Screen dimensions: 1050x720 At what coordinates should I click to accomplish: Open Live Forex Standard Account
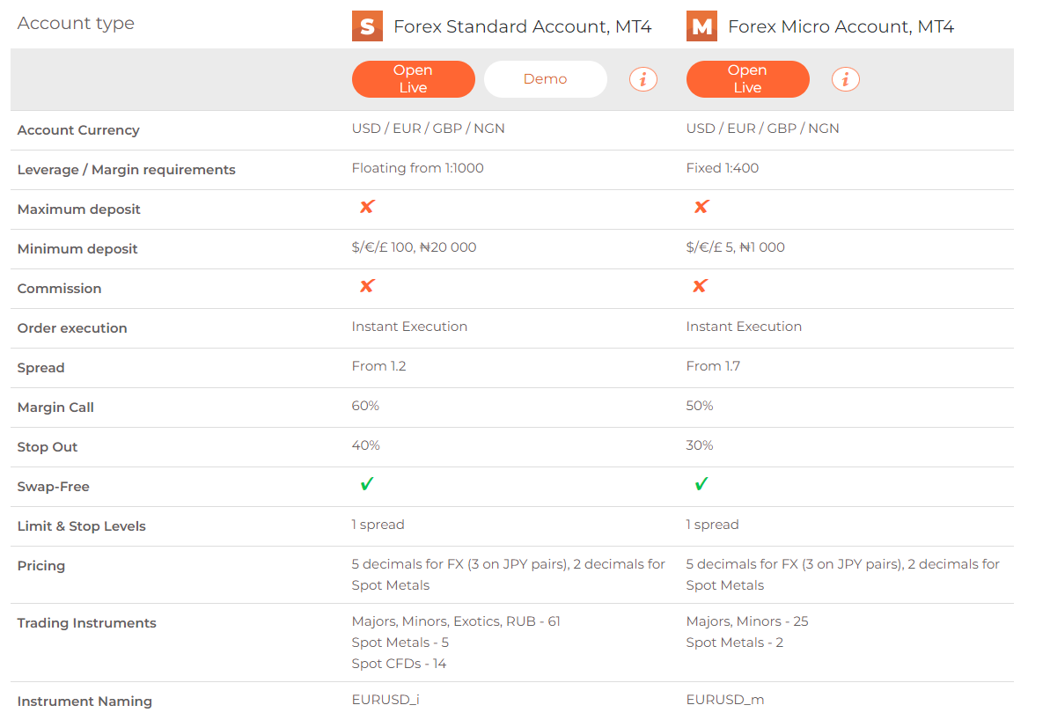click(413, 79)
